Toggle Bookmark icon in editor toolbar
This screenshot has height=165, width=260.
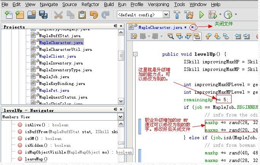coord(226,36)
